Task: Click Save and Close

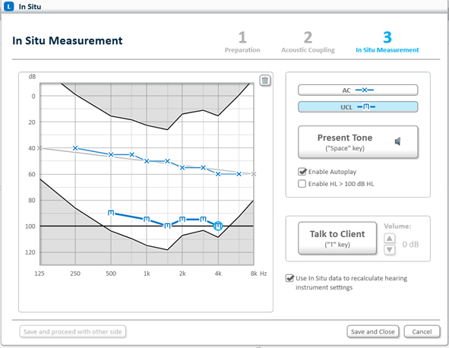Action: [x=372, y=332]
